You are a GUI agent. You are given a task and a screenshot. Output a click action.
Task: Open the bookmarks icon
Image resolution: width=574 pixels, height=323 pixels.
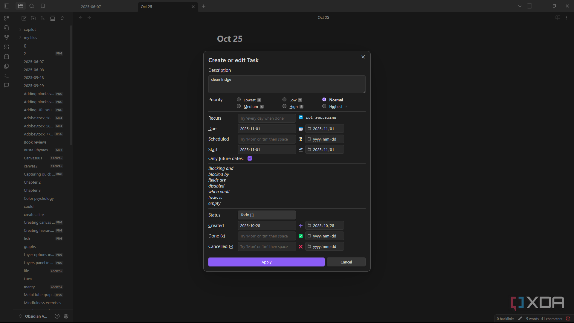(43, 6)
